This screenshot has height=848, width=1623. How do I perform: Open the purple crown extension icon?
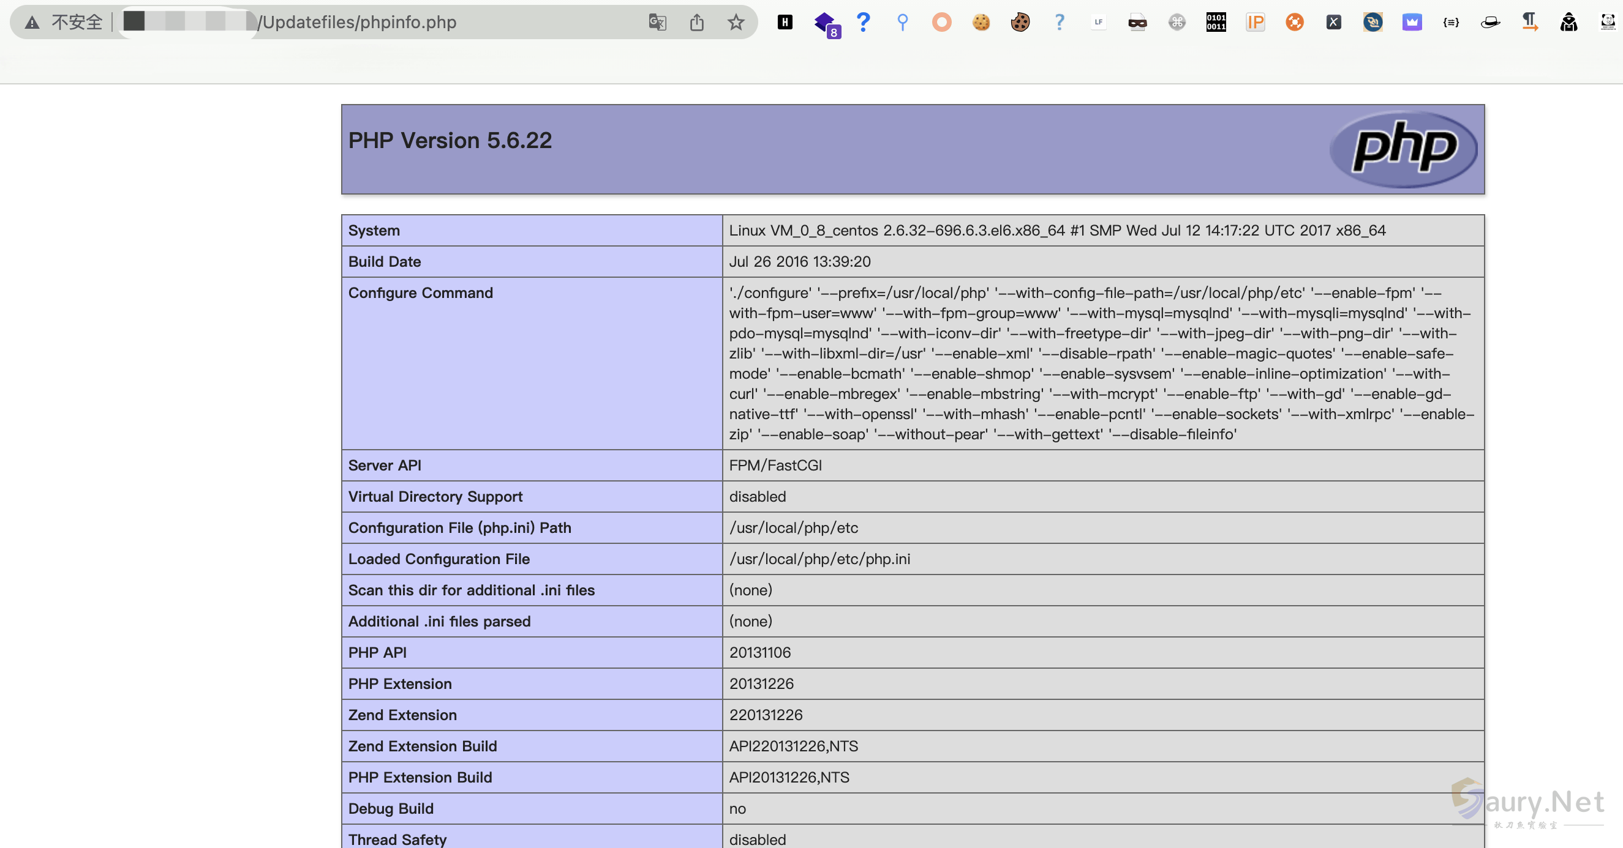pyautogui.click(x=1412, y=22)
